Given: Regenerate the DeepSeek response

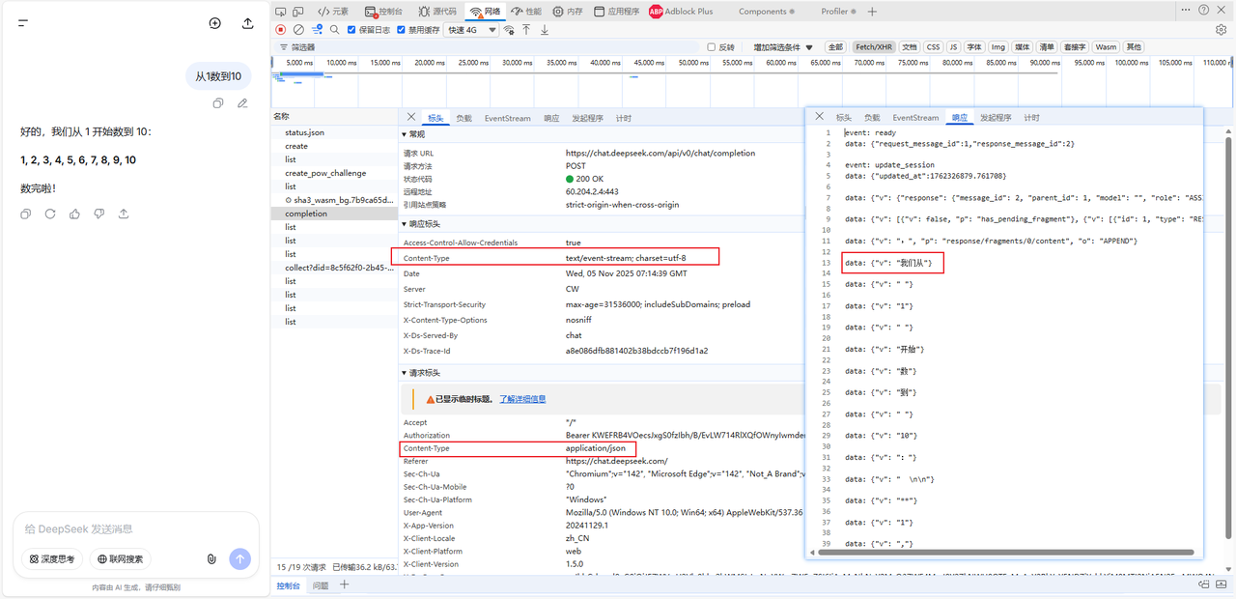Looking at the screenshot, I should click(50, 214).
